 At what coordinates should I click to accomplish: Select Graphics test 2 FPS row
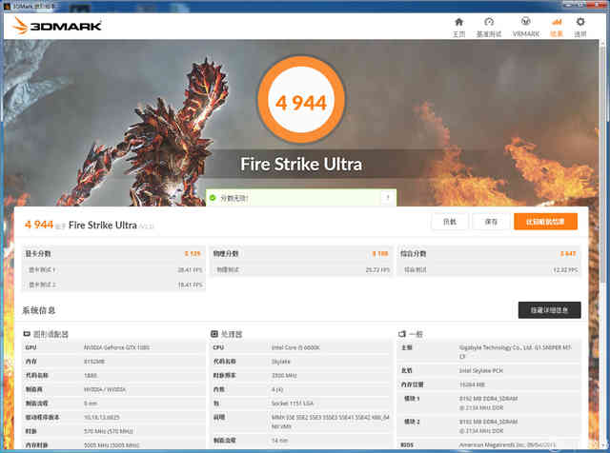click(113, 285)
